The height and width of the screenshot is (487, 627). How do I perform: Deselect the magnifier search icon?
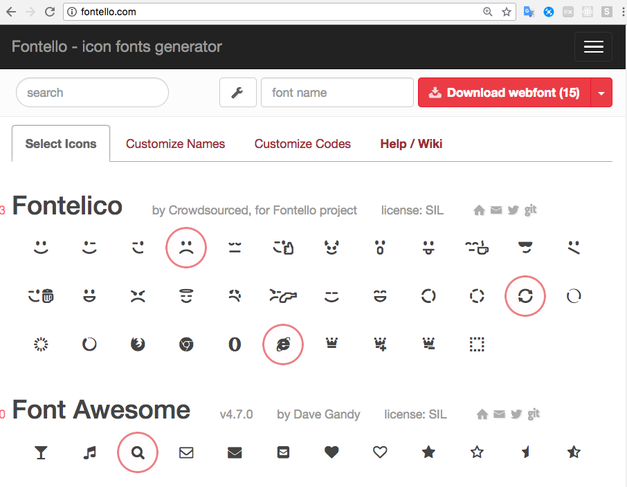[138, 452]
